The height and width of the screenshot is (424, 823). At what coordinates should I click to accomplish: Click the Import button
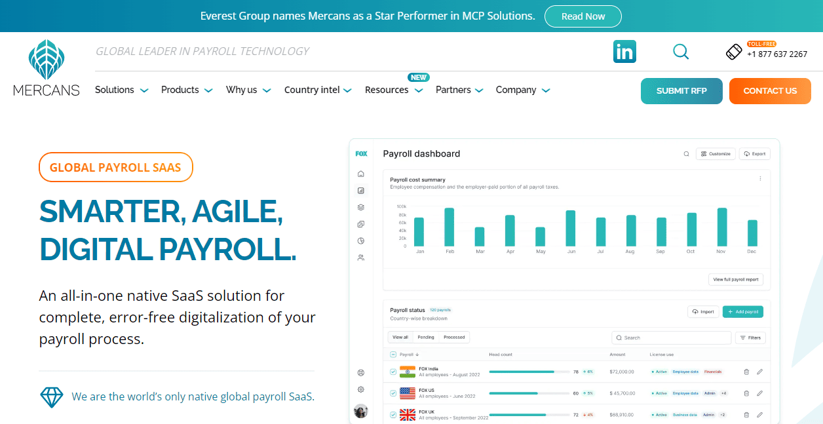pyautogui.click(x=703, y=312)
